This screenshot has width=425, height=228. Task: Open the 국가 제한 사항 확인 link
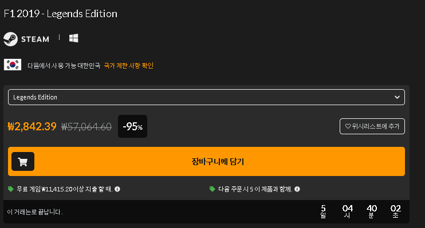[x=129, y=66]
